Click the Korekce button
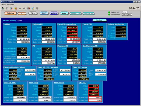 click(x=100, y=20)
